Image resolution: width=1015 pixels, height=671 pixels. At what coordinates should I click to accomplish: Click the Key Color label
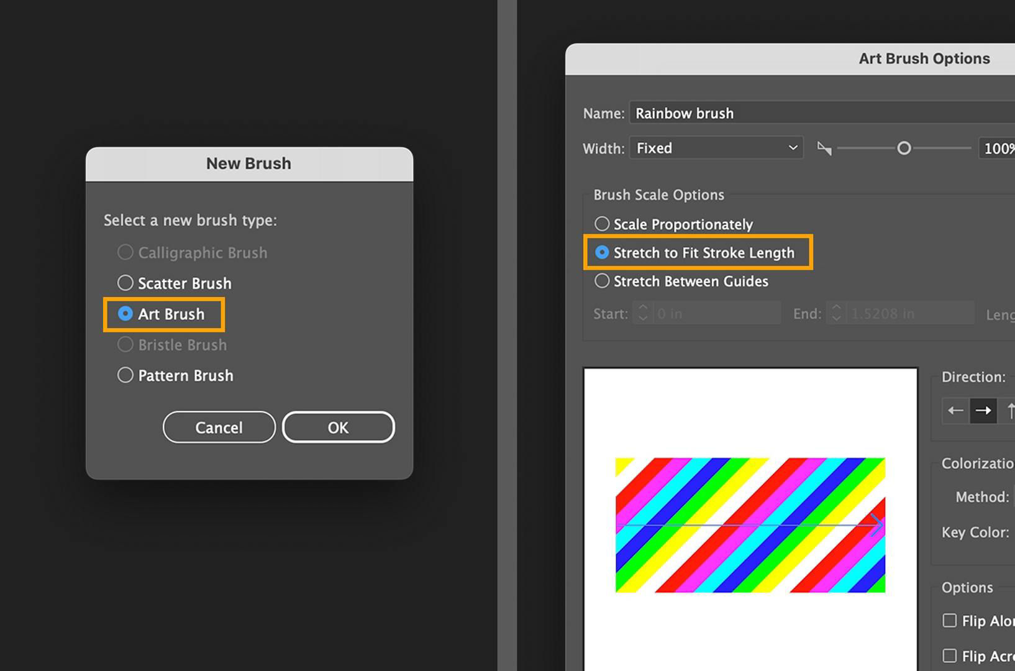(x=975, y=532)
